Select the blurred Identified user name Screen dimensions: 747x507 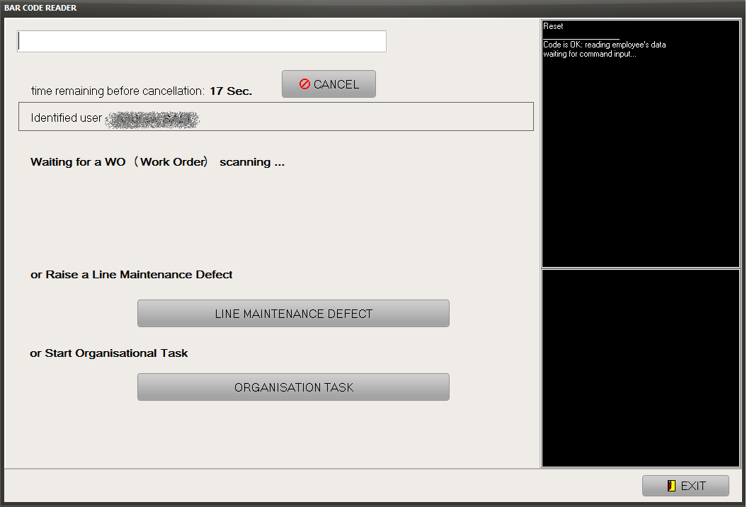(152, 119)
